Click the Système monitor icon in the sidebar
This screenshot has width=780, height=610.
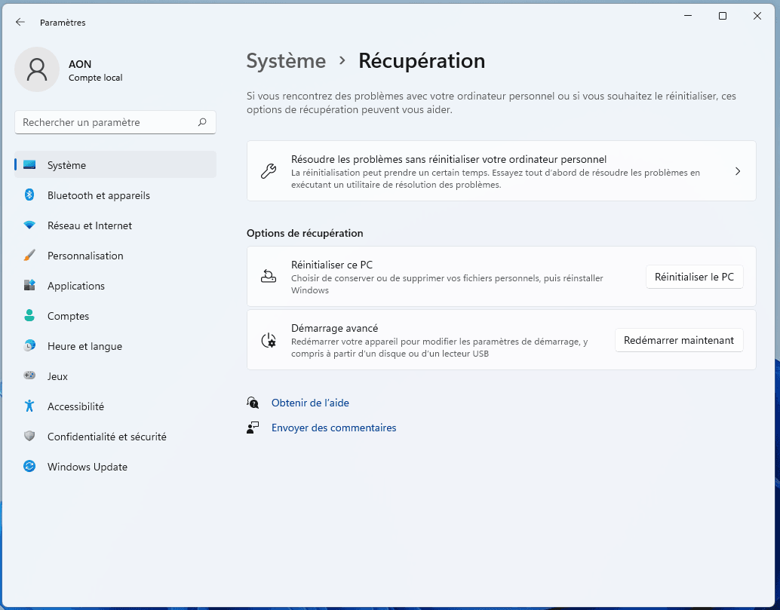pos(29,164)
